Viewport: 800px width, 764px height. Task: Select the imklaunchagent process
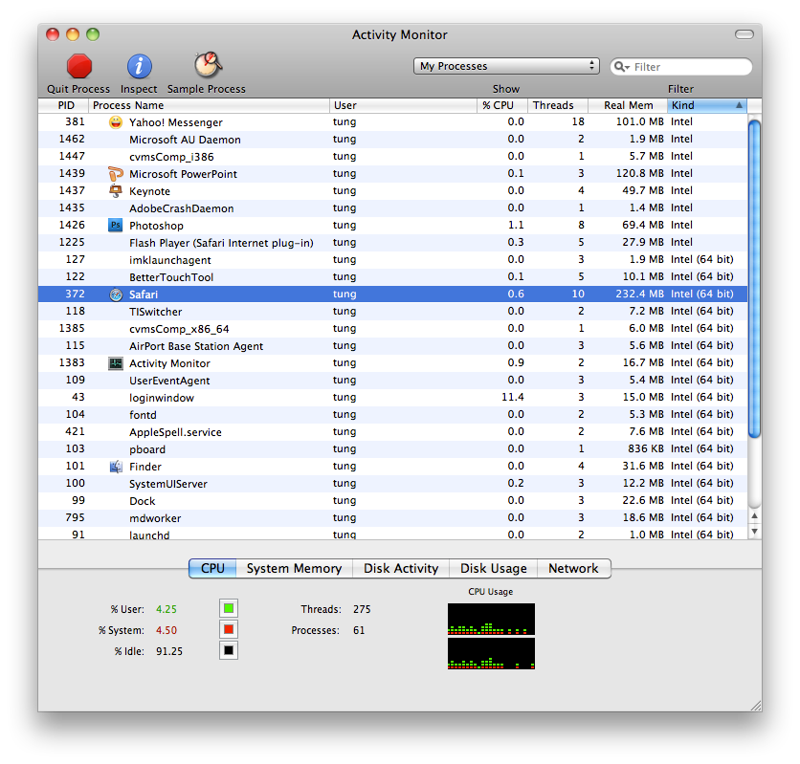point(393,260)
